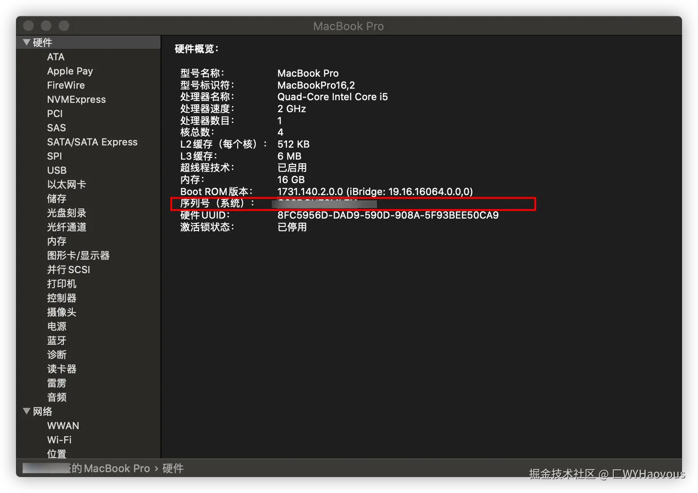Viewport: 698px width, 493px height.
Task: Click the minimize window button
Action: pyautogui.click(x=46, y=26)
